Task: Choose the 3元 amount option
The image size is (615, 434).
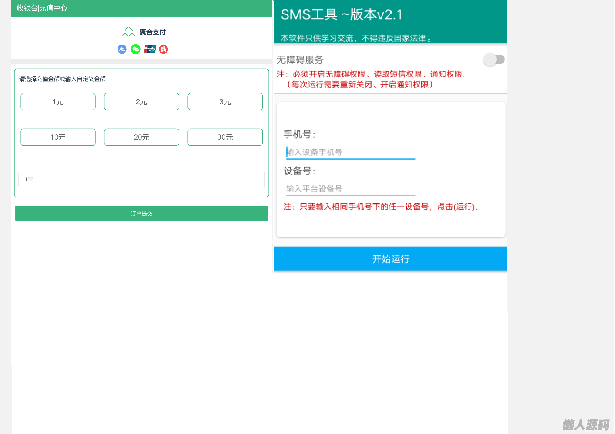Action: 225,102
